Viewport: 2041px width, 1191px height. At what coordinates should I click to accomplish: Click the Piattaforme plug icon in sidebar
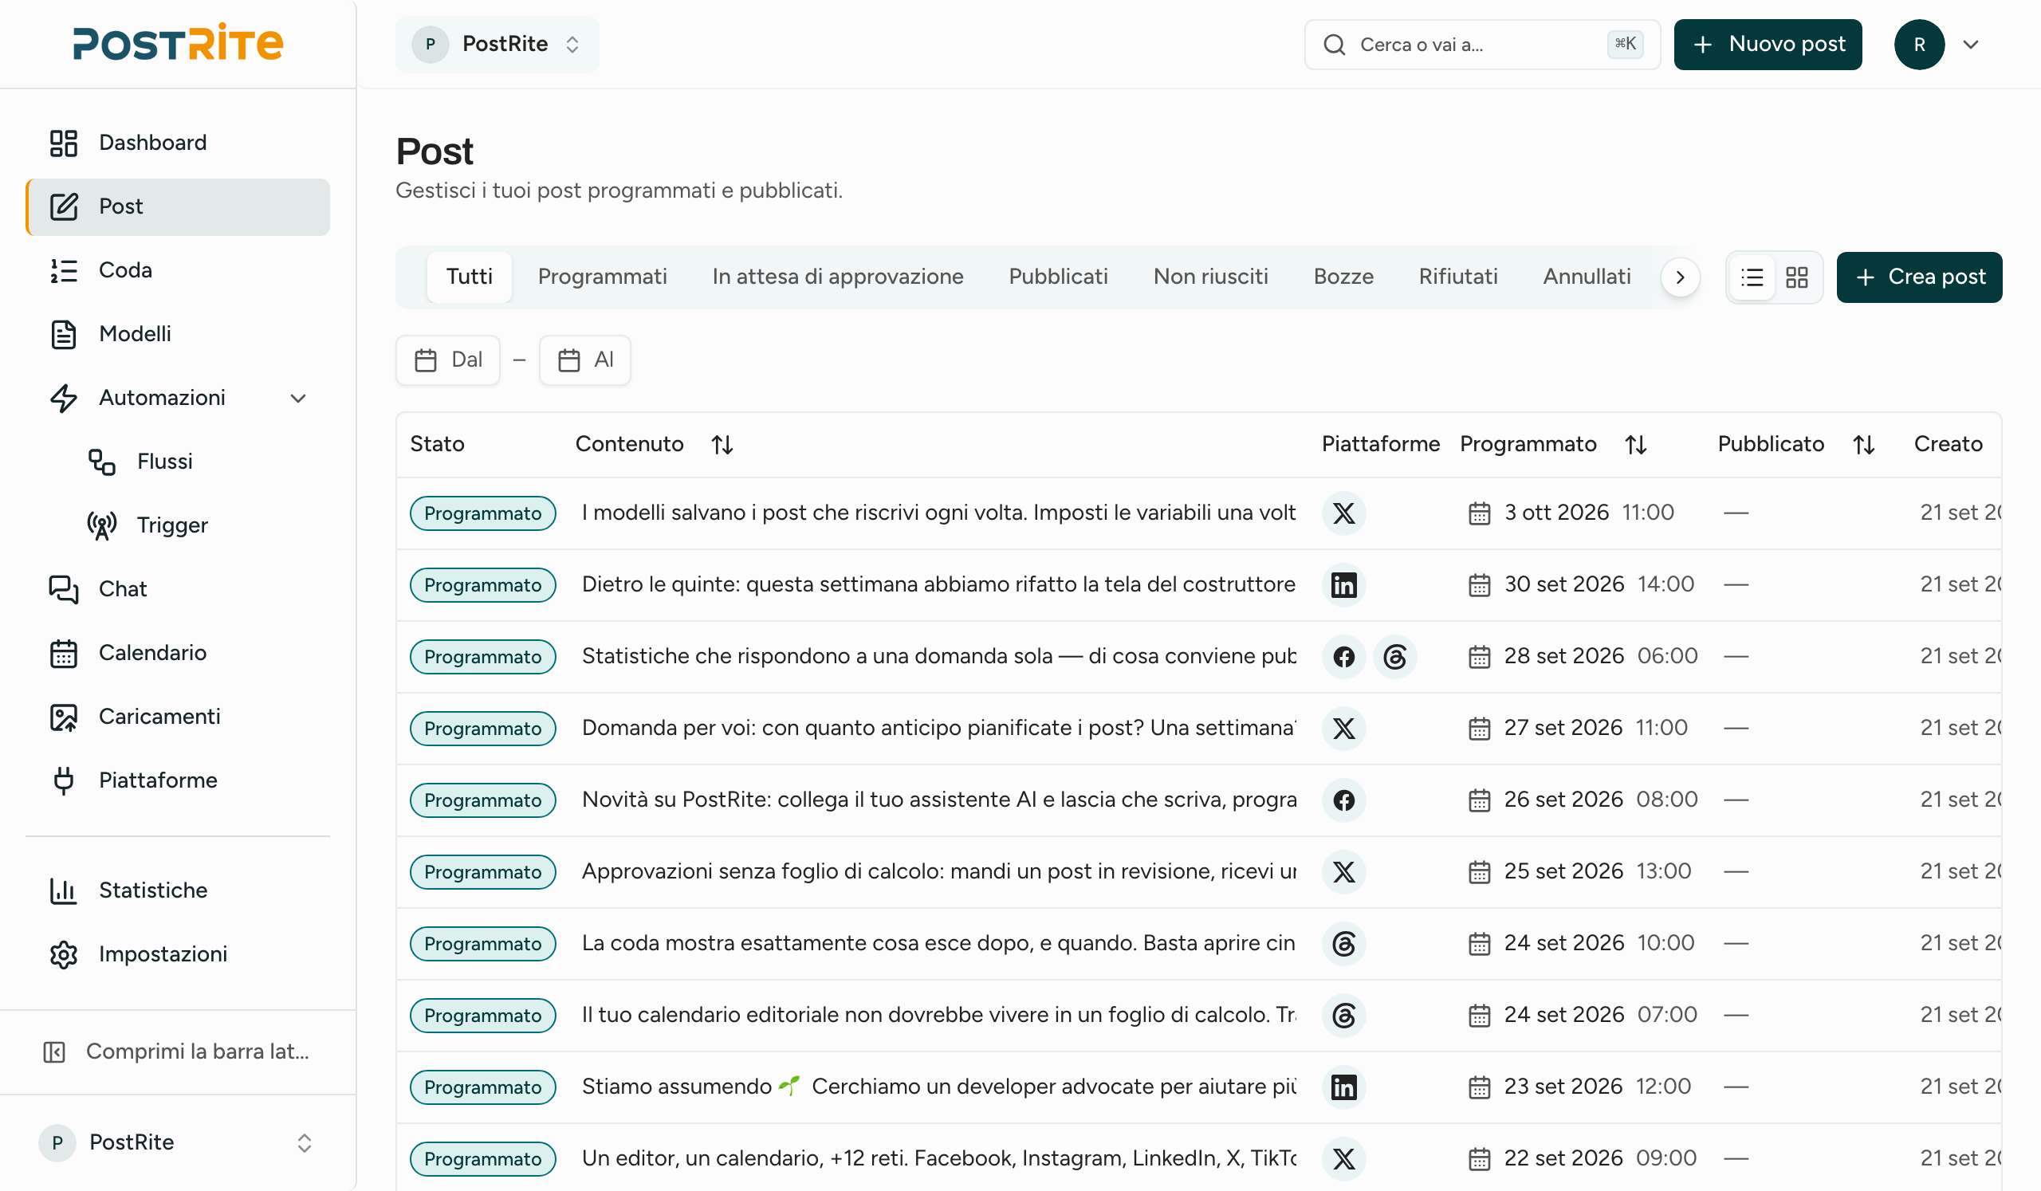pos(63,780)
